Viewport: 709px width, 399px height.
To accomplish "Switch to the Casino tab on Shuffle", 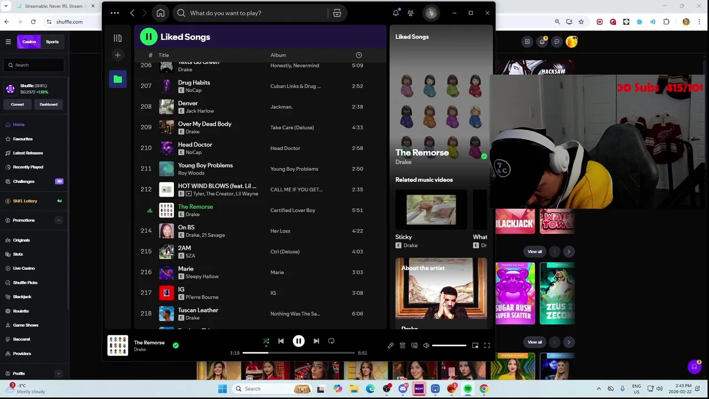I will [x=29, y=42].
